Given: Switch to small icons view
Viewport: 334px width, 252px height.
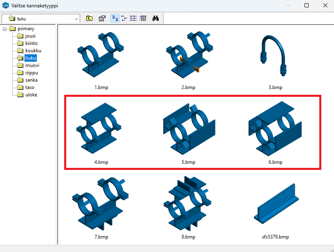Looking at the screenshot, I should [x=124, y=18].
